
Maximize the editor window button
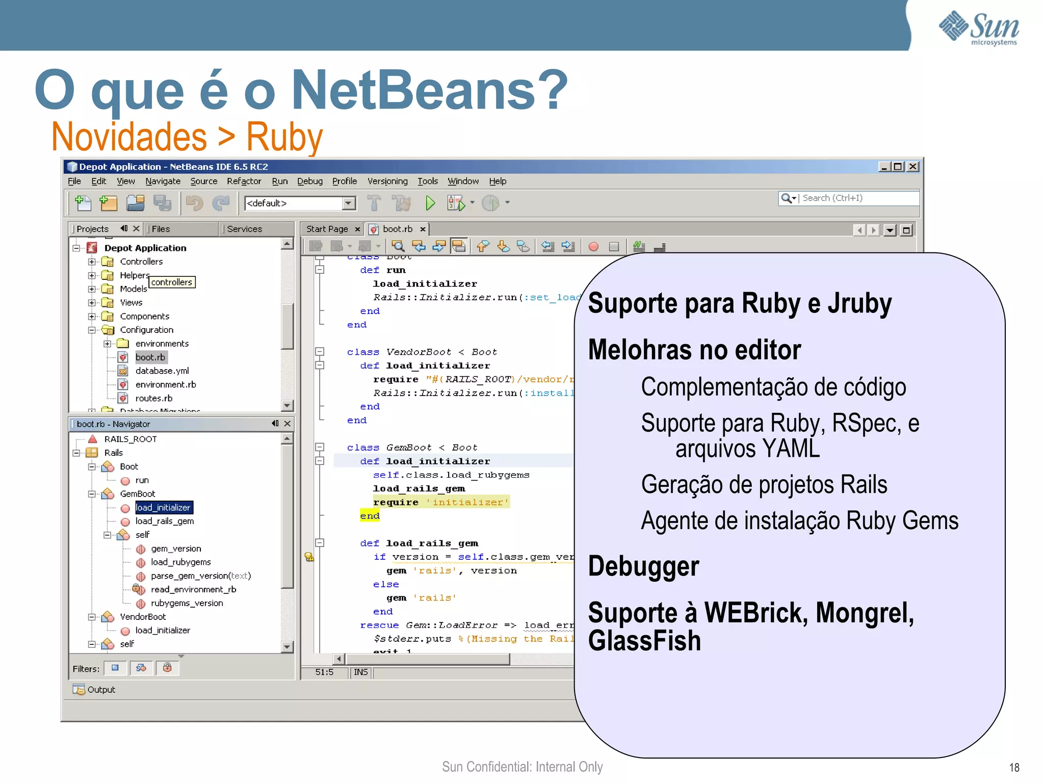pos(906,230)
